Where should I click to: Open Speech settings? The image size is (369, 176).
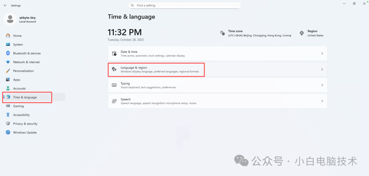coord(217,101)
